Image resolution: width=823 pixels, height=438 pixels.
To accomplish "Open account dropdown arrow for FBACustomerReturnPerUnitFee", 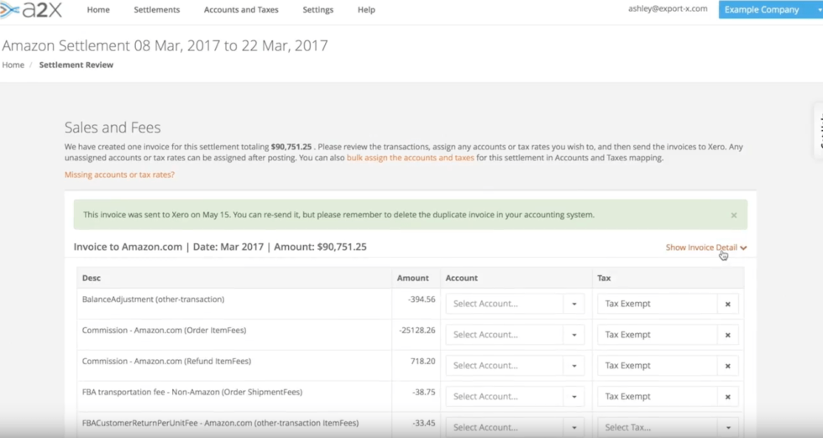I will pos(574,427).
